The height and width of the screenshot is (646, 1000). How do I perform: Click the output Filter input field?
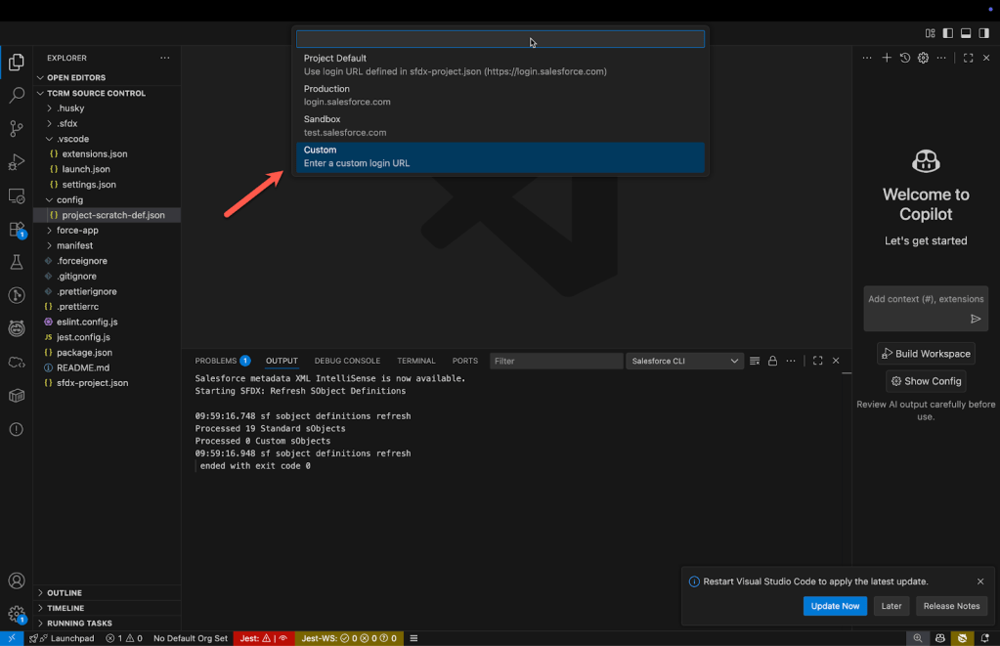click(x=555, y=361)
